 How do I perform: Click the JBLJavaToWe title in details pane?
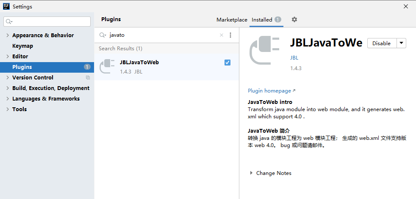pyautogui.click(x=326, y=43)
